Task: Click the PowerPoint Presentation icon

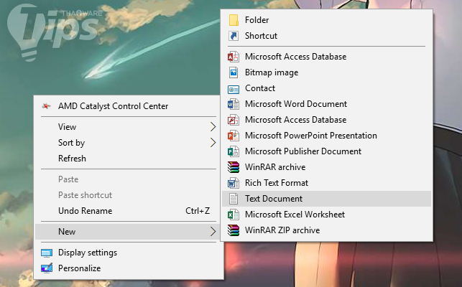Action: (233, 136)
